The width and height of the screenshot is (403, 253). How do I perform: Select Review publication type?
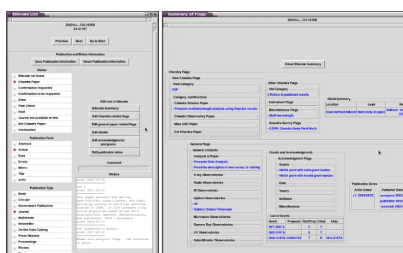click(41, 248)
